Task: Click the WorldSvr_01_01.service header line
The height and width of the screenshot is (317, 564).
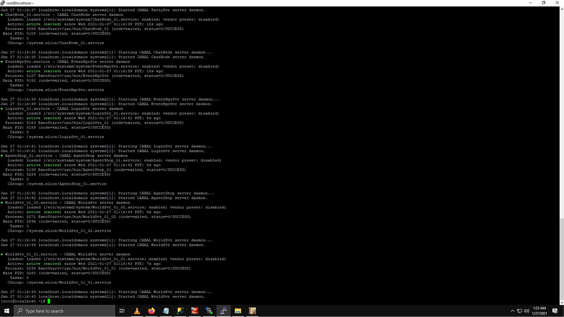Action: pyautogui.click(x=65, y=254)
